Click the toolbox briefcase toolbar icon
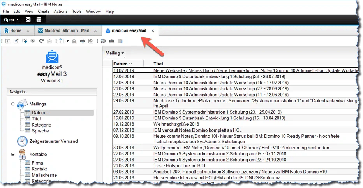 pos(111,41)
